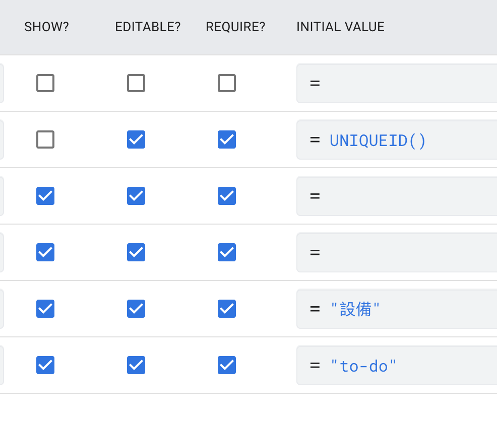Uncheck EDITABLE? in the UNIQUEID() row

click(136, 139)
